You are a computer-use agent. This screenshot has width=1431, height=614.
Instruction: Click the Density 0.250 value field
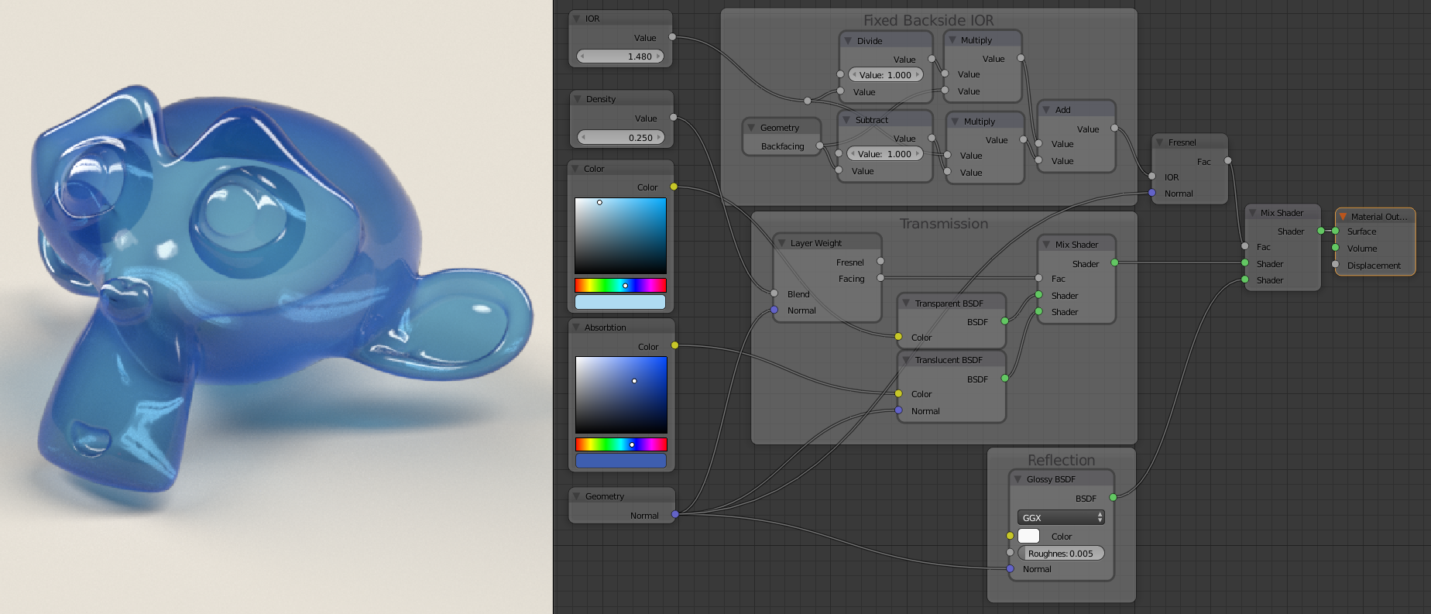coord(621,138)
